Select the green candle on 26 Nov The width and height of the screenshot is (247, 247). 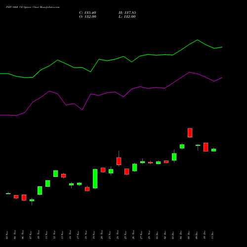tap(135, 167)
